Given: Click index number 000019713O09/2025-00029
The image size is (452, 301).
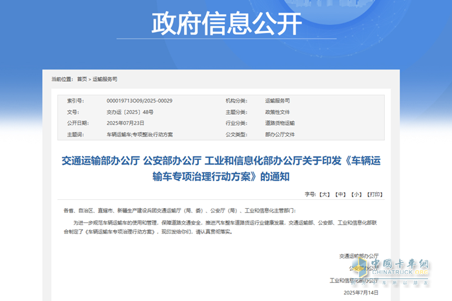Looking at the screenshot, I should click(139, 101).
